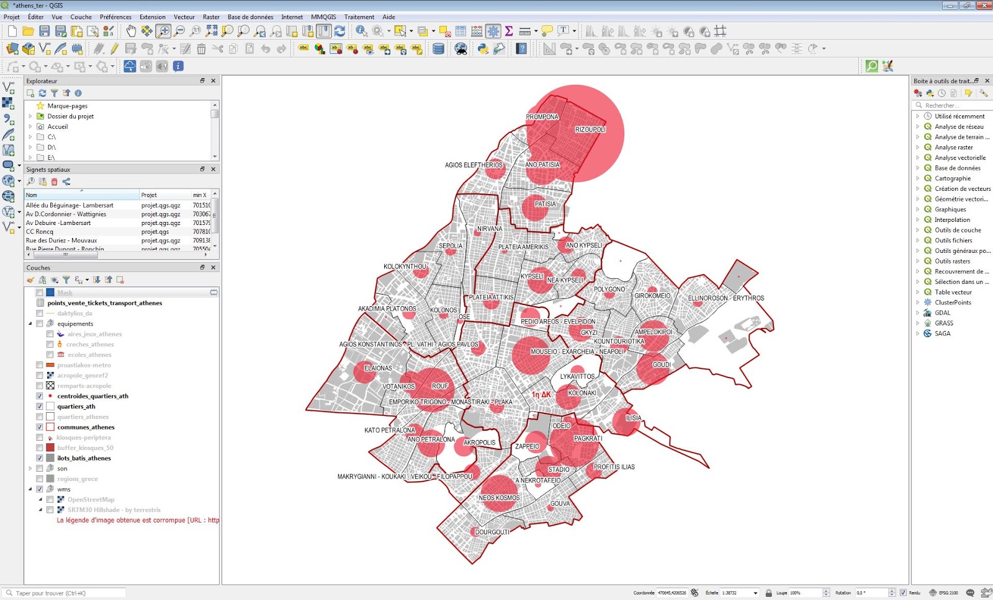Screen dimensions: 993x600
Task: Open the Traitement menu
Action: coord(359,17)
